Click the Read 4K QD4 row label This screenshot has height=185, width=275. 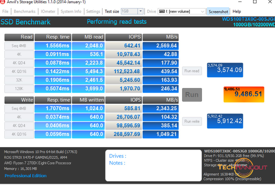tap(19, 63)
